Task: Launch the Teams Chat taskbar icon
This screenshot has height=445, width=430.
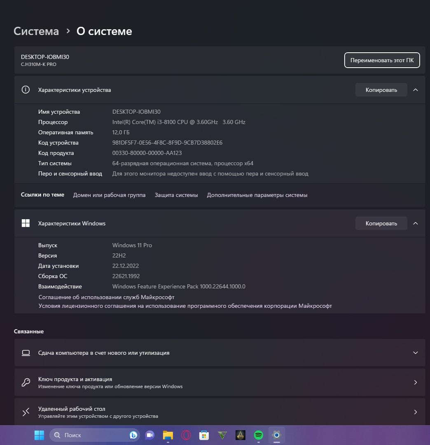Action: coord(150,435)
